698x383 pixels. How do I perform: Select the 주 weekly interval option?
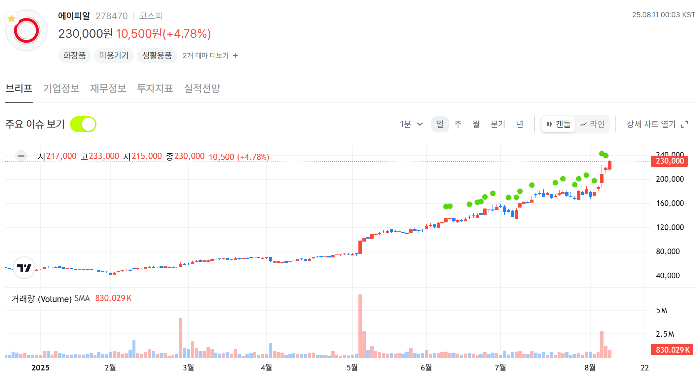(458, 124)
